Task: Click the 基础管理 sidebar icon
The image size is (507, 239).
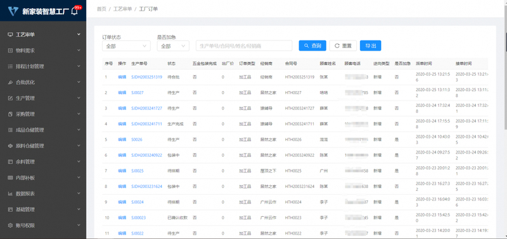Action: [x=10, y=209]
